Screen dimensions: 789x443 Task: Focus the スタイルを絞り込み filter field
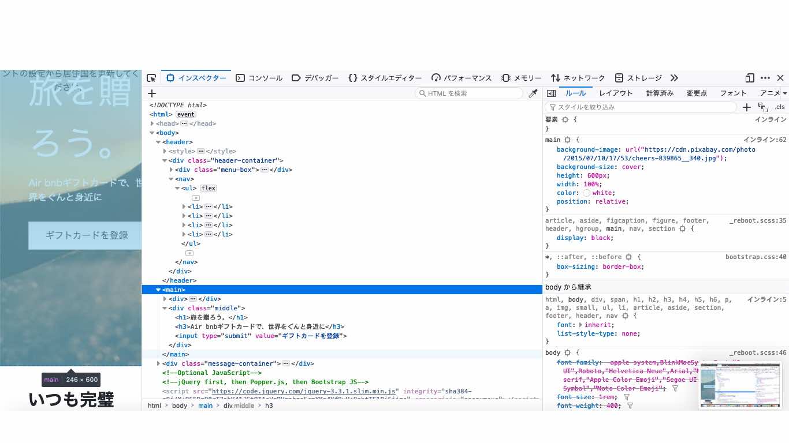tap(641, 107)
